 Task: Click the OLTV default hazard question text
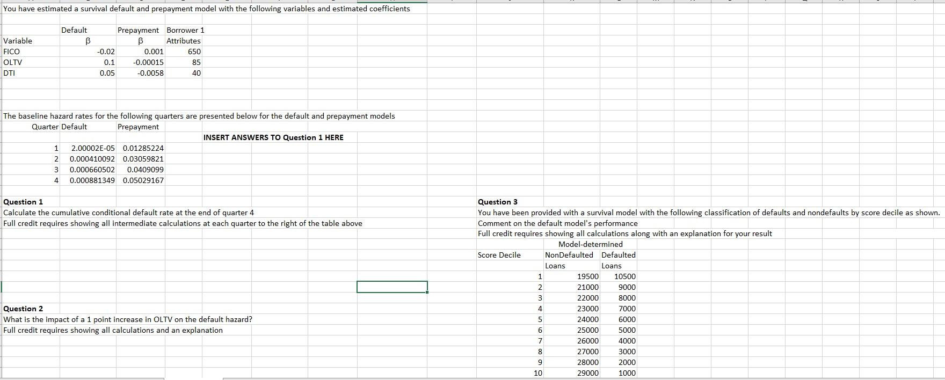tap(128, 319)
